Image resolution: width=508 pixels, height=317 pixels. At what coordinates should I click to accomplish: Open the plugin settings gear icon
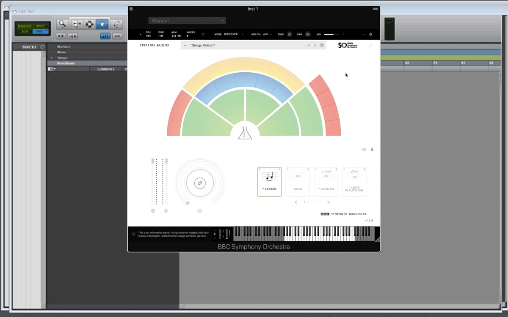click(371, 34)
